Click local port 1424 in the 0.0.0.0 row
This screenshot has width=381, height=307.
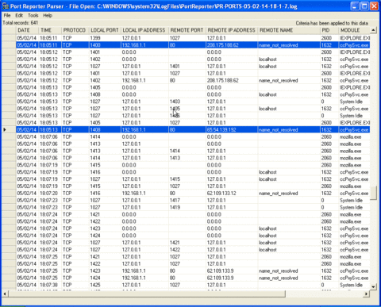coord(105,236)
